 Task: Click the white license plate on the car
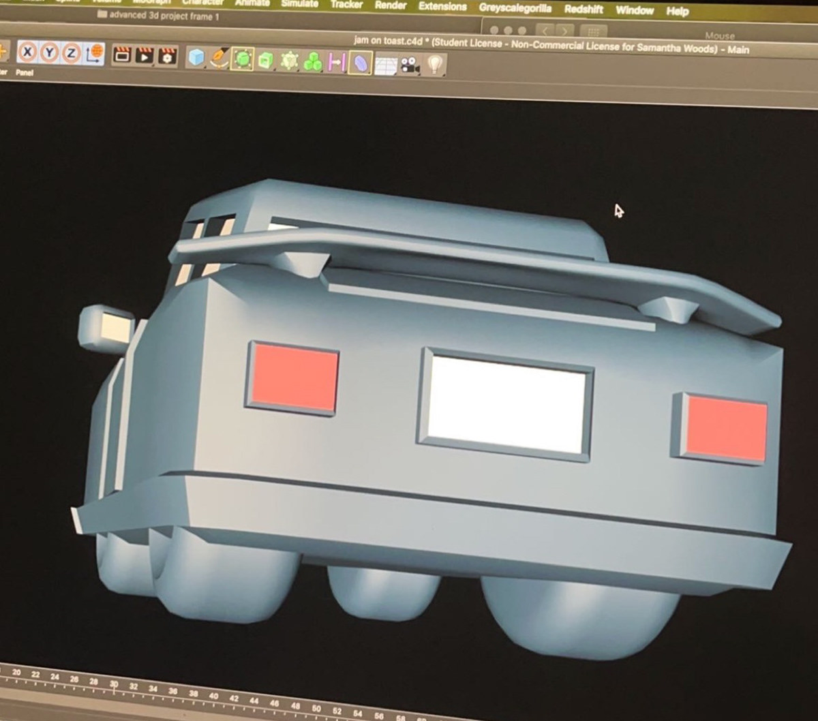[x=506, y=405]
